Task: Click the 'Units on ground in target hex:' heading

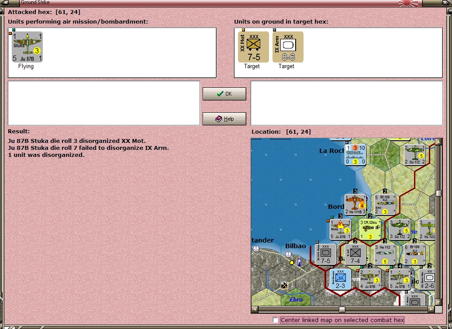Action: (x=281, y=21)
